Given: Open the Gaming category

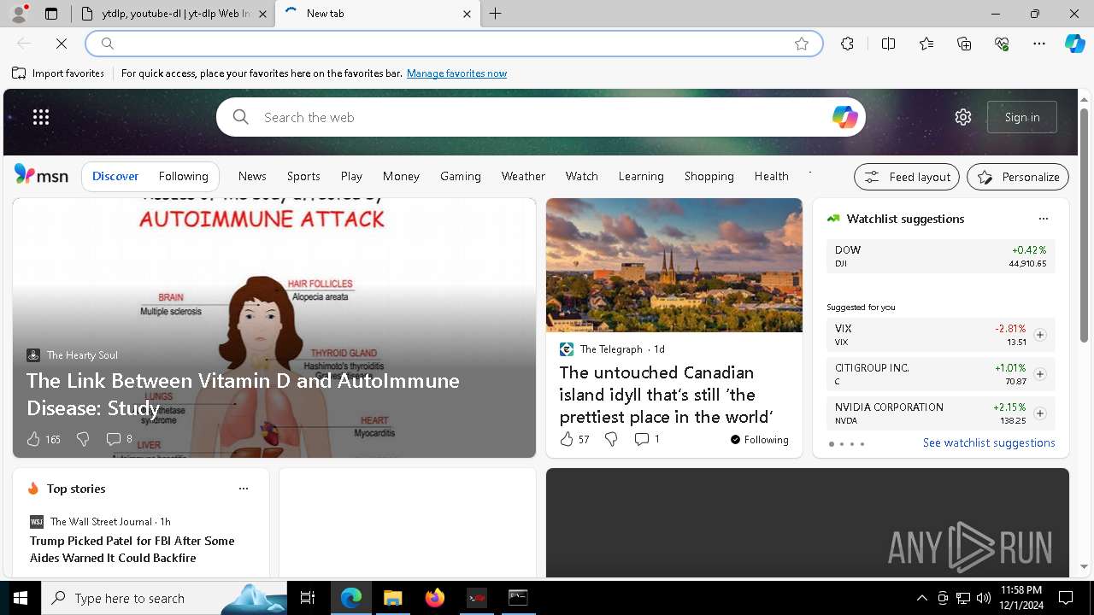Looking at the screenshot, I should tap(461, 176).
